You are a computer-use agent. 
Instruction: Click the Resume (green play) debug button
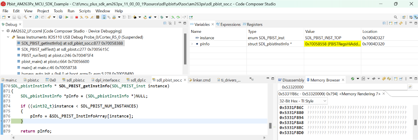67,17
